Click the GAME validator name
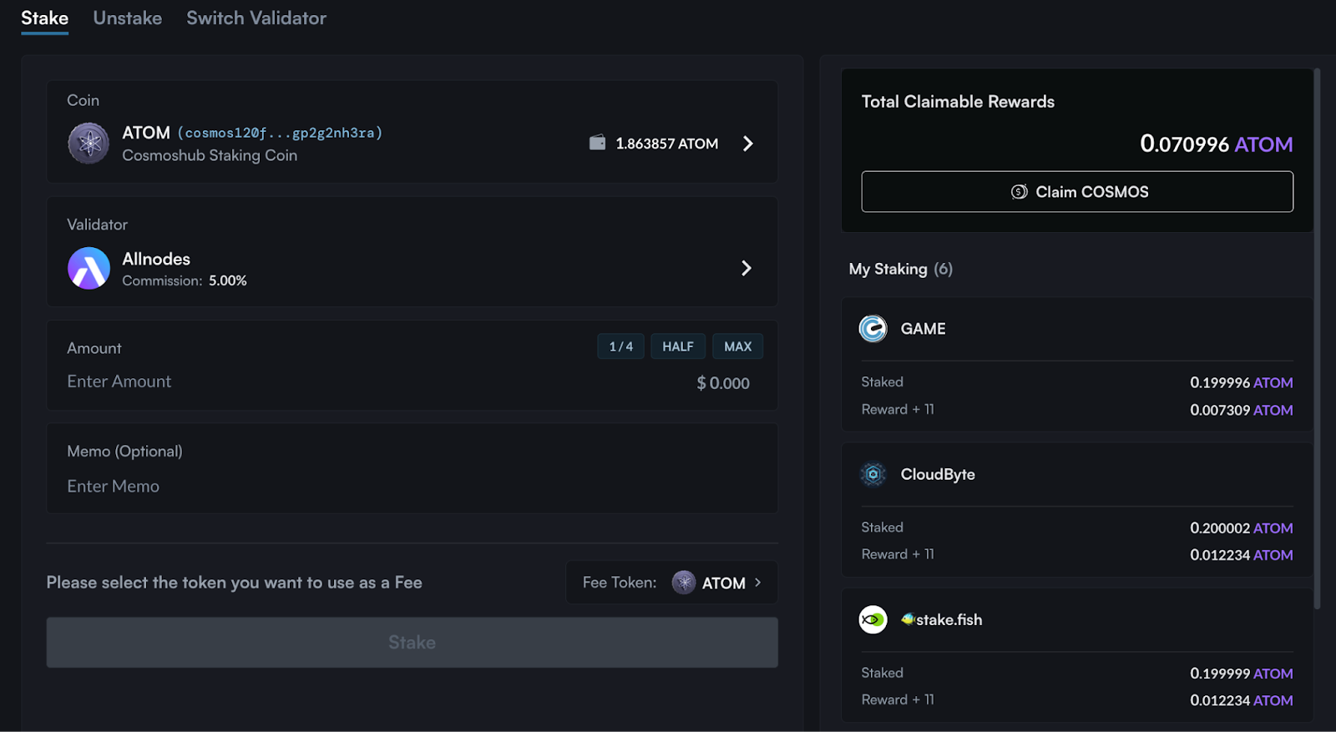Image resolution: width=1336 pixels, height=732 pixels. coord(923,329)
